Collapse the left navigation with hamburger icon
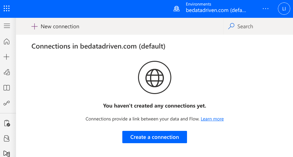 7,26
